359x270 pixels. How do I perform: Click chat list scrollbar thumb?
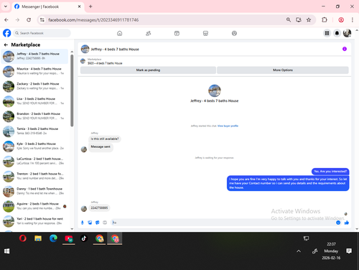pyautogui.click(x=72, y=90)
